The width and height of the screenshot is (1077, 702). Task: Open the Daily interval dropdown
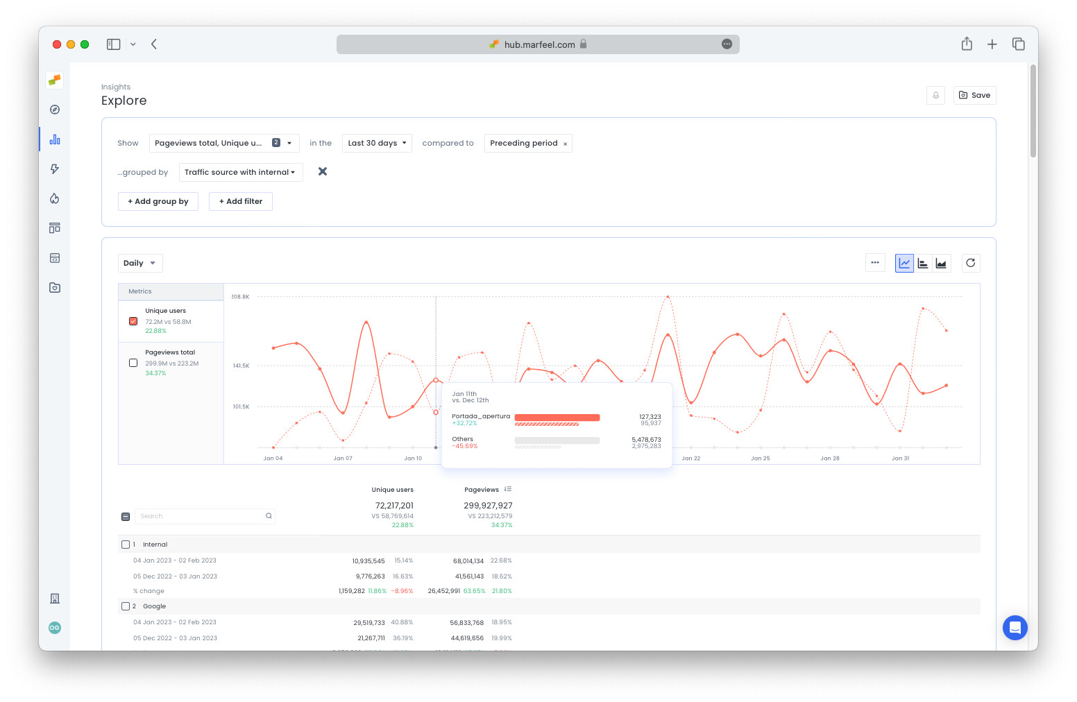click(139, 263)
